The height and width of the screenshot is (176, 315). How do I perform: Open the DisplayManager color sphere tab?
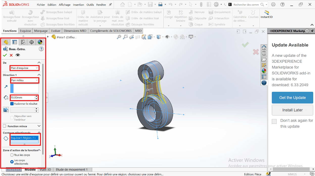[x=40, y=42]
